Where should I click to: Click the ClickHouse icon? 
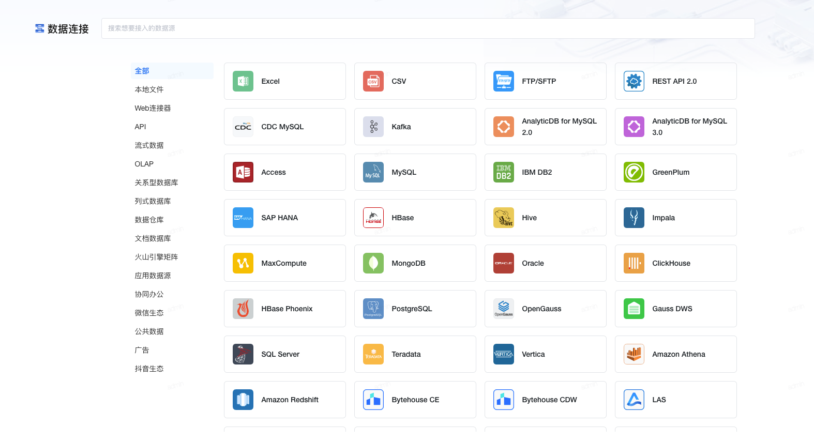(634, 263)
